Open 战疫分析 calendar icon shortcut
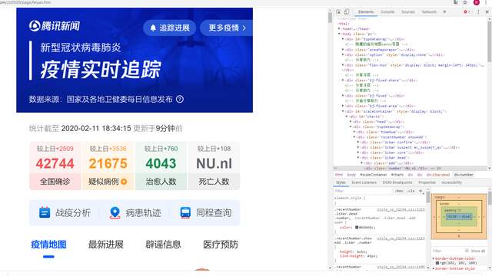Screen dimensions: 492x276 45,212
